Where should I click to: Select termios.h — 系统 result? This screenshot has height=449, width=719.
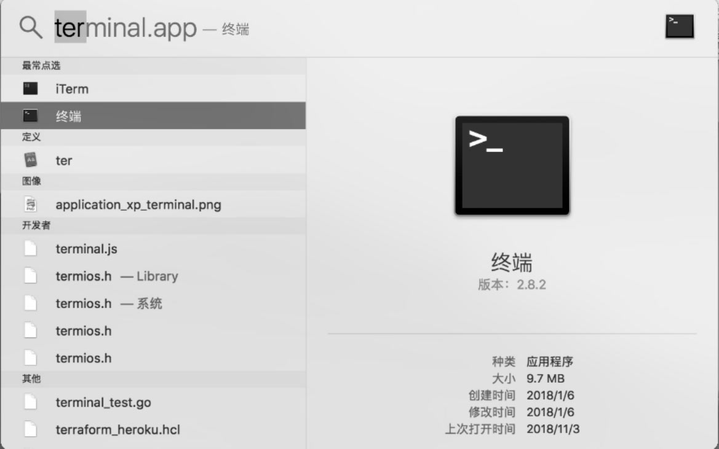pyautogui.click(x=153, y=303)
